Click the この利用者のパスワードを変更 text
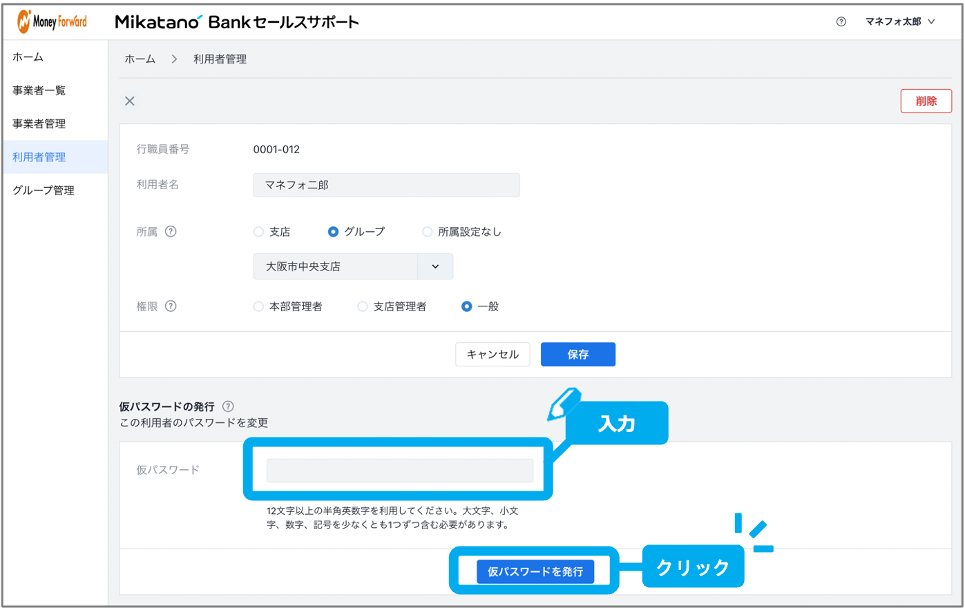 (x=194, y=423)
